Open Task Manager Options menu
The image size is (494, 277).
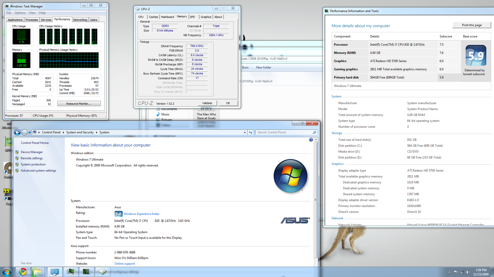(x=20, y=13)
